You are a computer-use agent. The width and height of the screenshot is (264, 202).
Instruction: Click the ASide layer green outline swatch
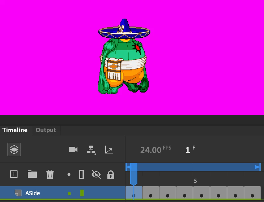[x=82, y=193]
